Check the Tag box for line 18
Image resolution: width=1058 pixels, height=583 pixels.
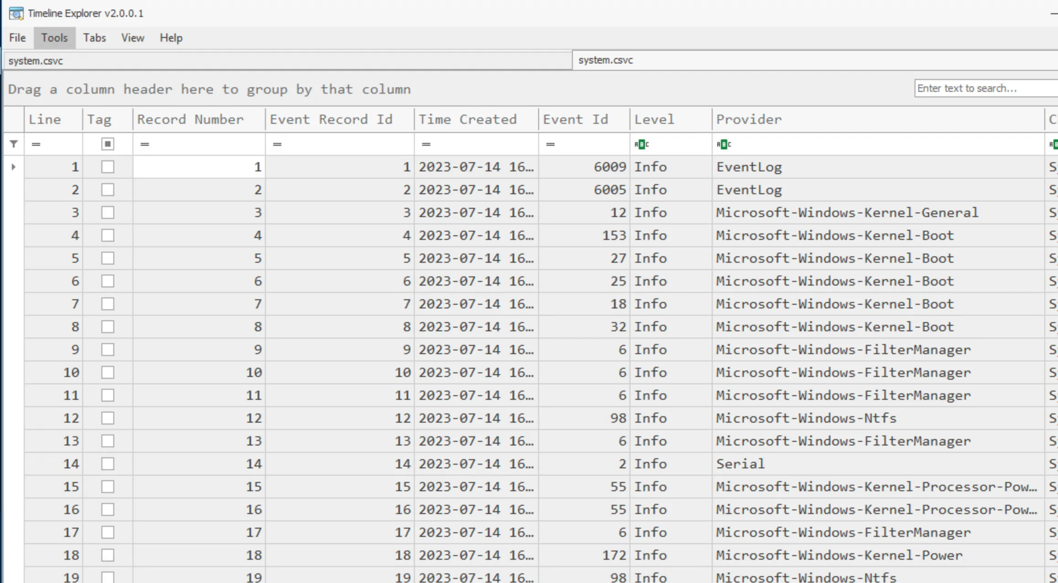pos(108,555)
